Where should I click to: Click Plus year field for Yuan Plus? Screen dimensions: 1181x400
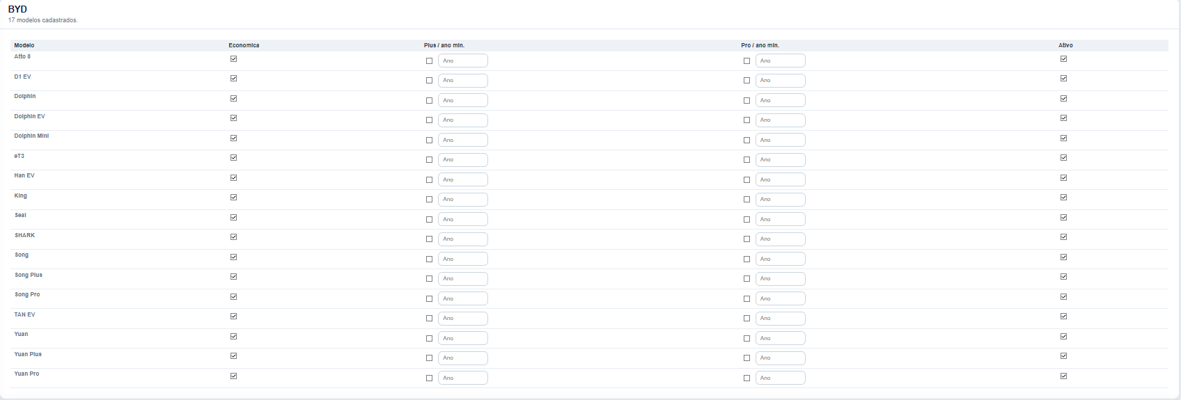coord(462,358)
